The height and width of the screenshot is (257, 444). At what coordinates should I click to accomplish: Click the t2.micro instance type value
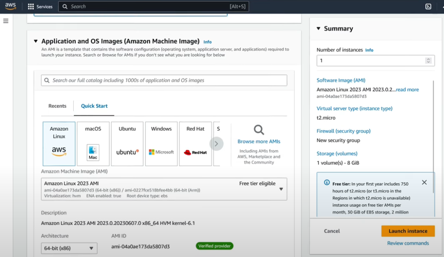coord(326,118)
